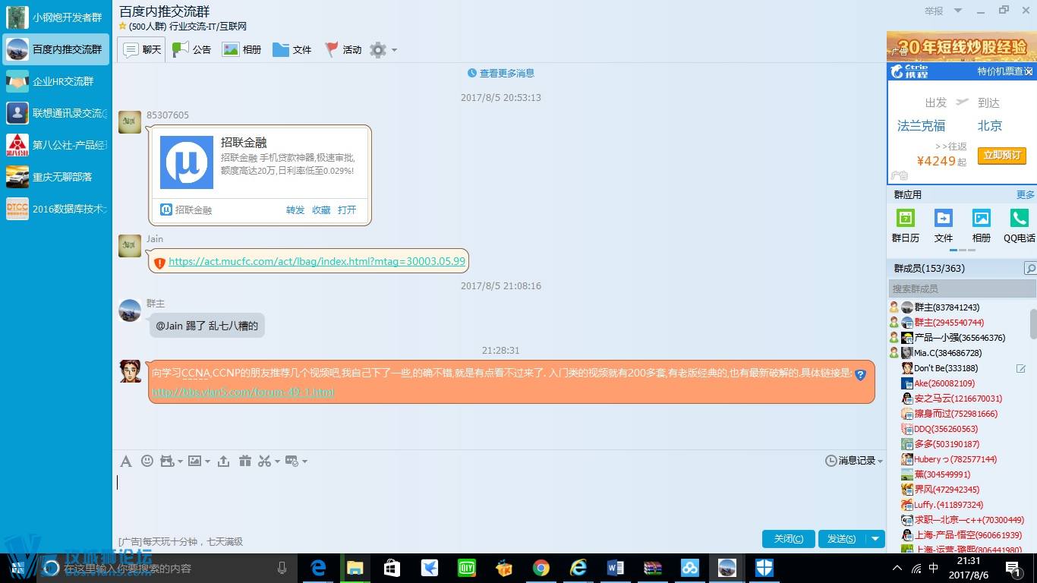Select 联想通讯录交流 conversation
Screen dimensions: 1037x583
pyautogui.click(x=56, y=113)
